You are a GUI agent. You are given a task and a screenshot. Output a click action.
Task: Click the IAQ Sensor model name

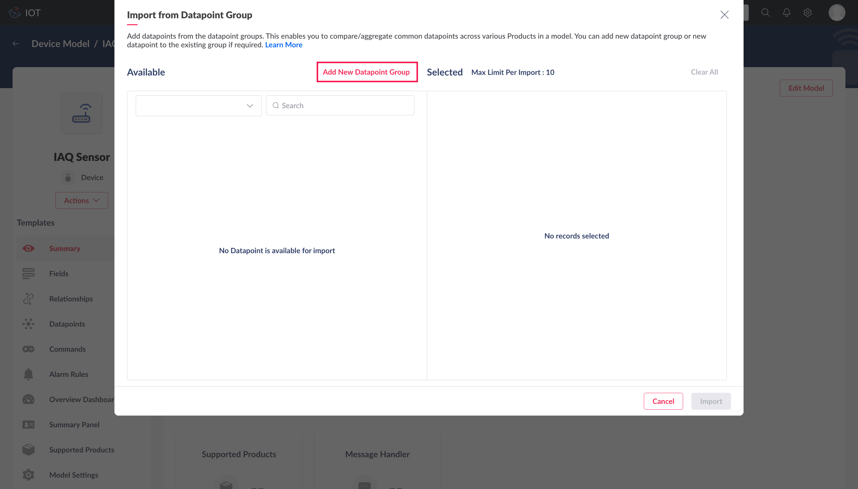81,157
